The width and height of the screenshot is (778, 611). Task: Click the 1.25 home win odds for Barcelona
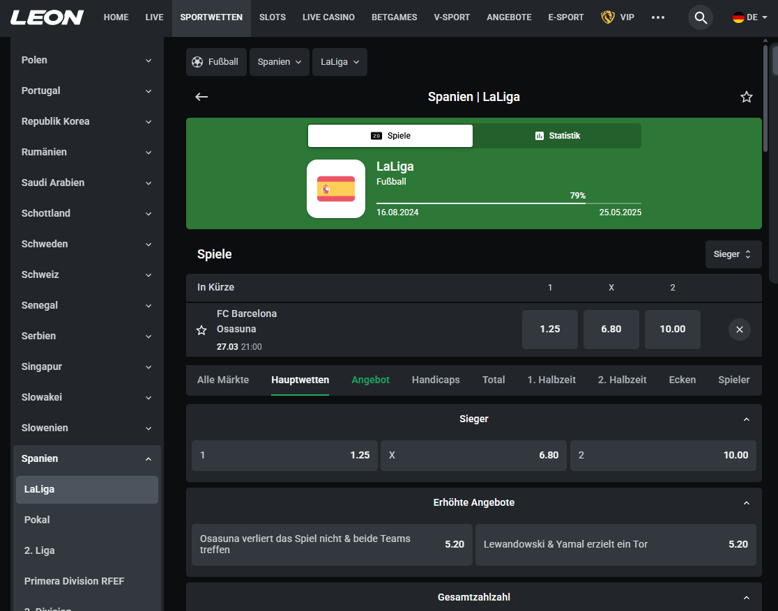tap(549, 330)
